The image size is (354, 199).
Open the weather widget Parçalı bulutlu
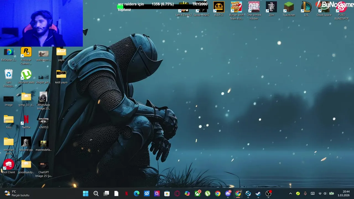tap(17, 193)
